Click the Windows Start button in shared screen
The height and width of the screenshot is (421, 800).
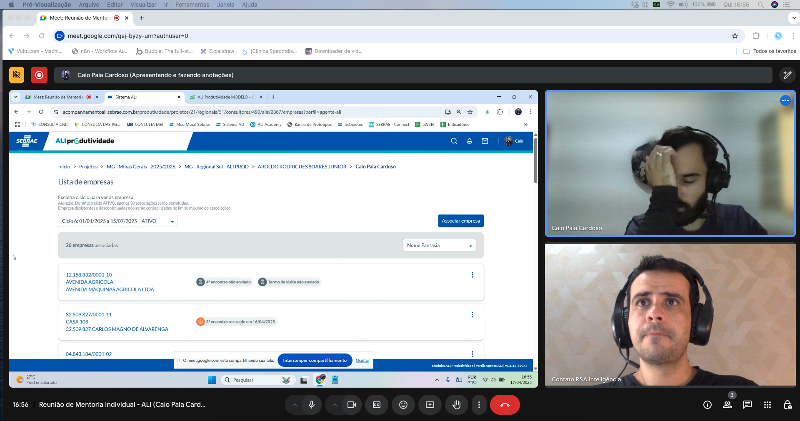[212, 380]
